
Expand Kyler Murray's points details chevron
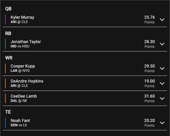point(162,20)
